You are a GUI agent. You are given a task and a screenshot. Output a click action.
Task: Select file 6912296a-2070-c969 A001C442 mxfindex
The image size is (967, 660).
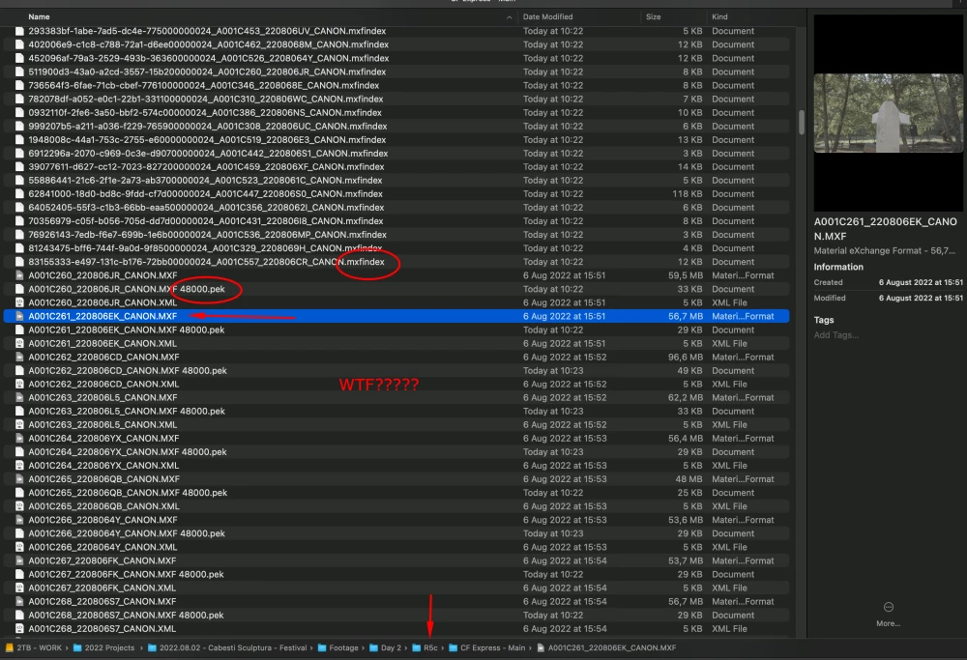coord(208,153)
